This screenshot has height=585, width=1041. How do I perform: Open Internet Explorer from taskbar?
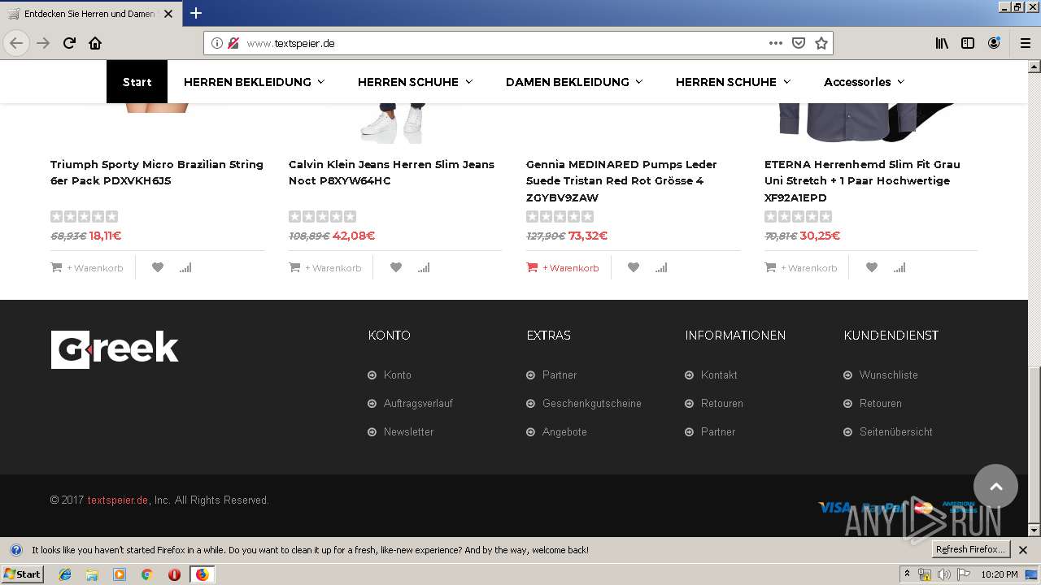(65, 574)
